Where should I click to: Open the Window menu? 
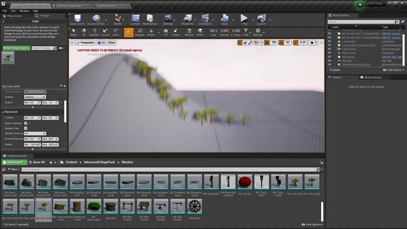tap(24, 11)
